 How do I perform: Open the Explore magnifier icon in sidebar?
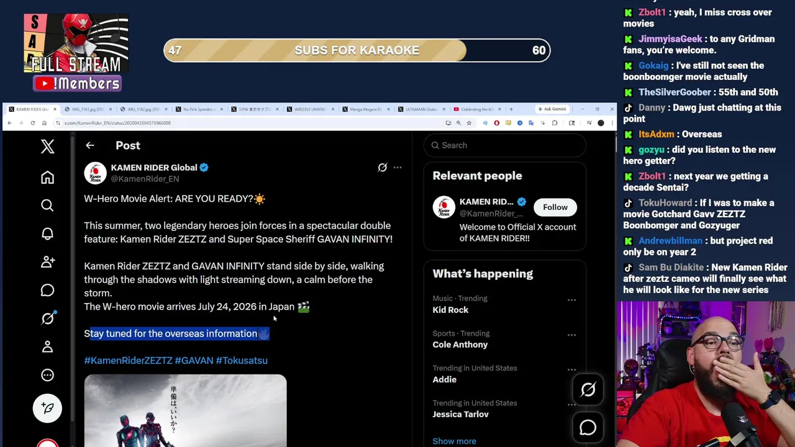47,205
